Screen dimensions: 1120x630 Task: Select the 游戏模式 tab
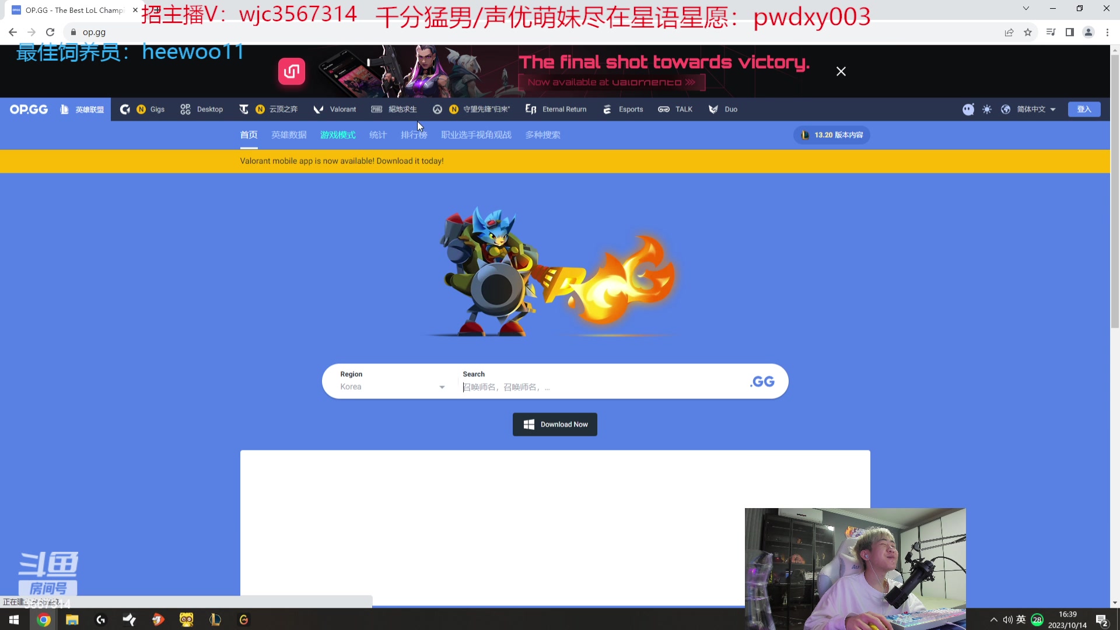point(338,135)
